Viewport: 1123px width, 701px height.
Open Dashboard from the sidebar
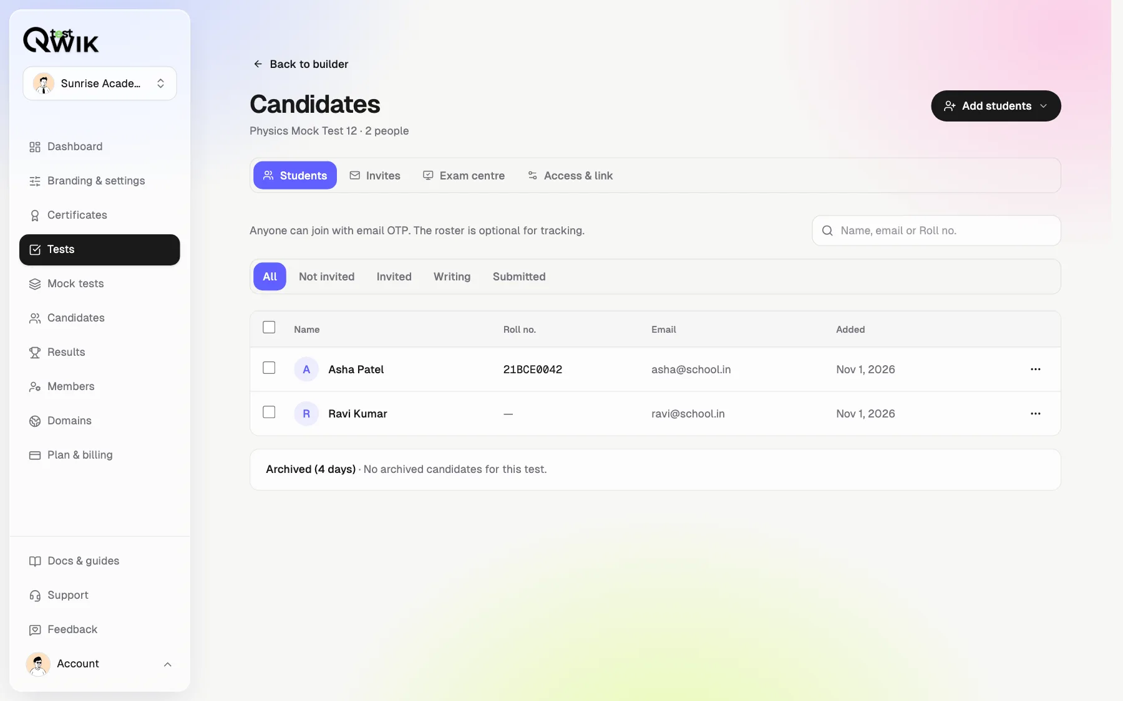click(100, 146)
